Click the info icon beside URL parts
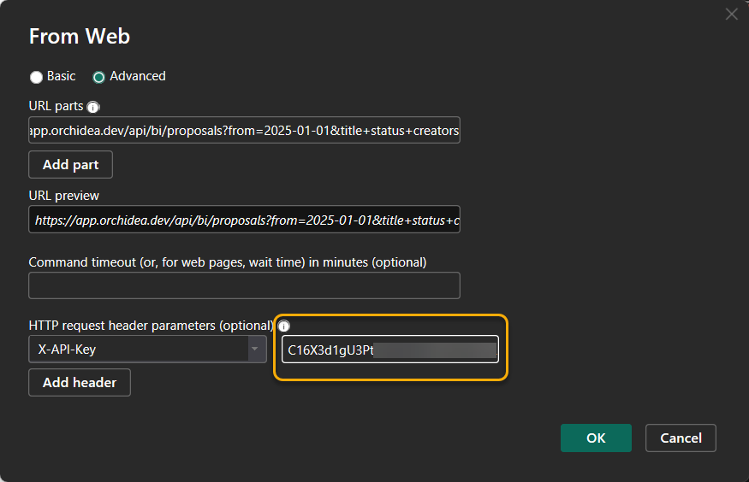The width and height of the screenshot is (749, 482). coord(93,107)
